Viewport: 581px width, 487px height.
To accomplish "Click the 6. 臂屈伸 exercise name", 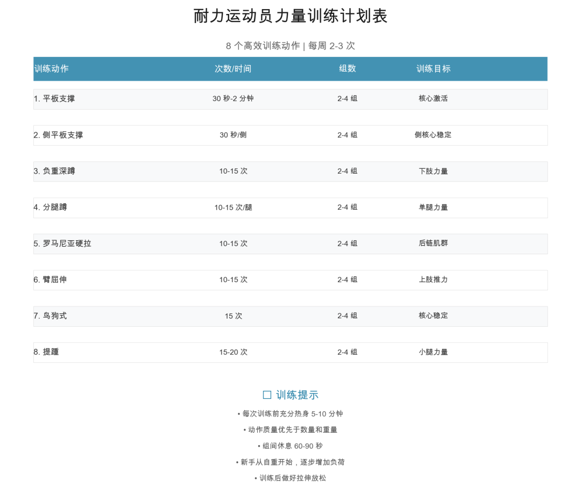I will point(51,280).
